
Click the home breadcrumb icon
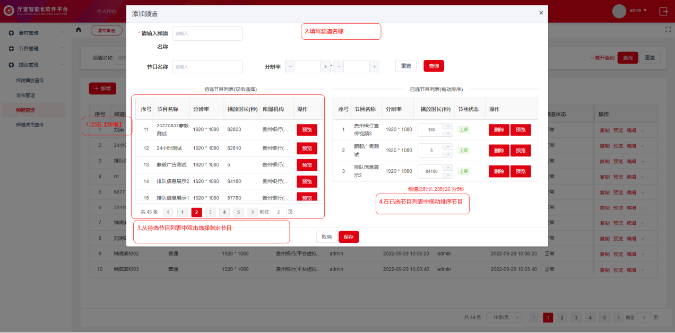click(79, 30)
